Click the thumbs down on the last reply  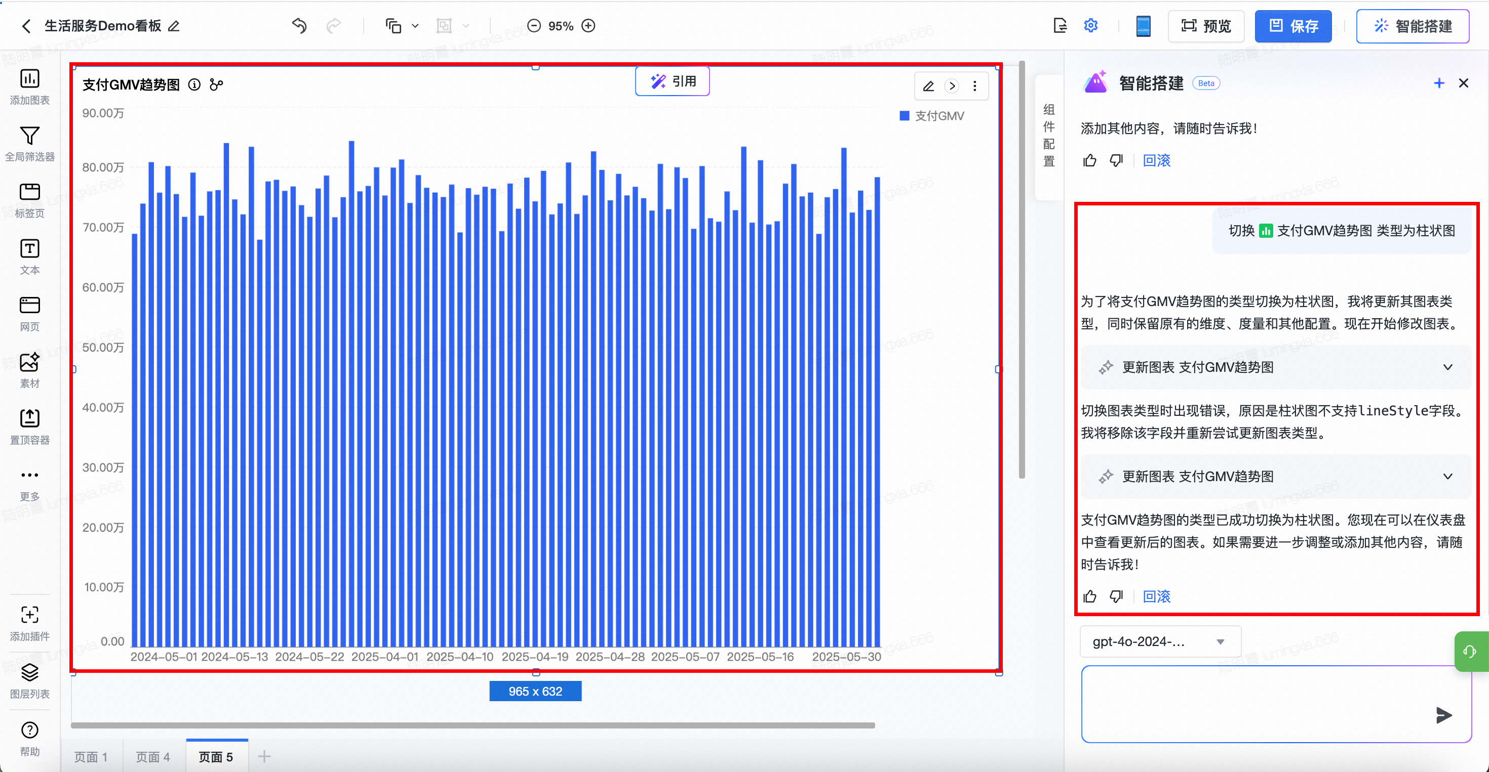click(x=1116, y=596)
